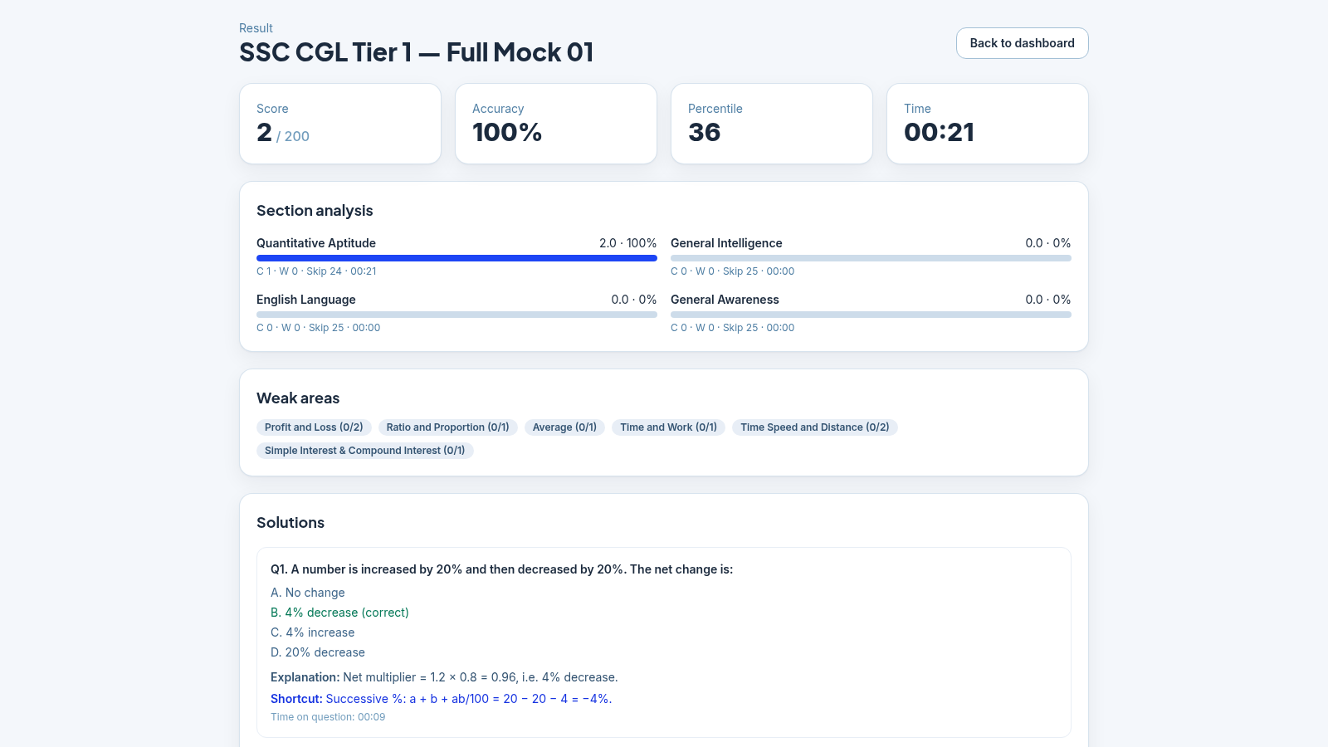Click the Weak areas heading

[x=298, y=398]
